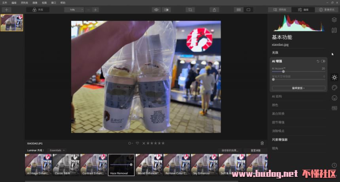Toggle the quick preview eye icon

tap(156, 9)
